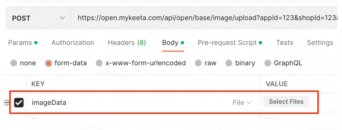342x130 pixels.
Task: Open the Tests tab
Action: [284, 42]
